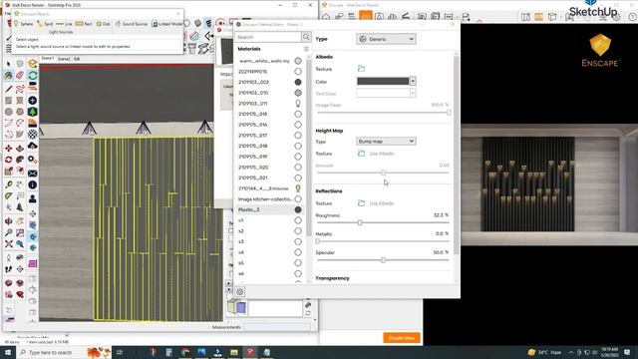
Task: Add a Line light source
Action: coord(64,24)
